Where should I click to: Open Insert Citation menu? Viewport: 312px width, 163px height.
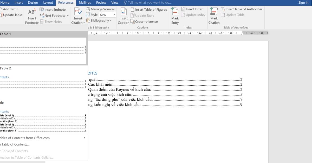(x=78, y=16)
